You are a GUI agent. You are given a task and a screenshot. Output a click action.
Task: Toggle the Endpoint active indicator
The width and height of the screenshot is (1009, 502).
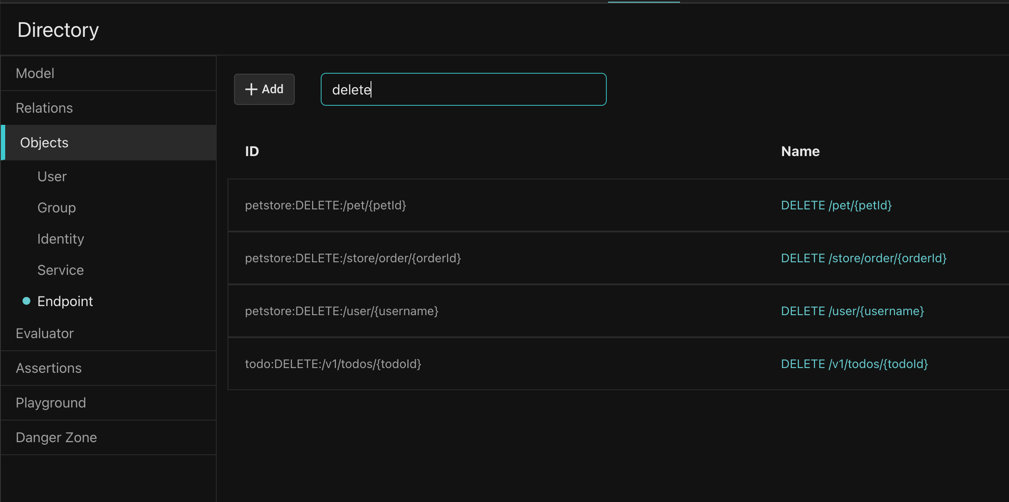pos(26,300)
